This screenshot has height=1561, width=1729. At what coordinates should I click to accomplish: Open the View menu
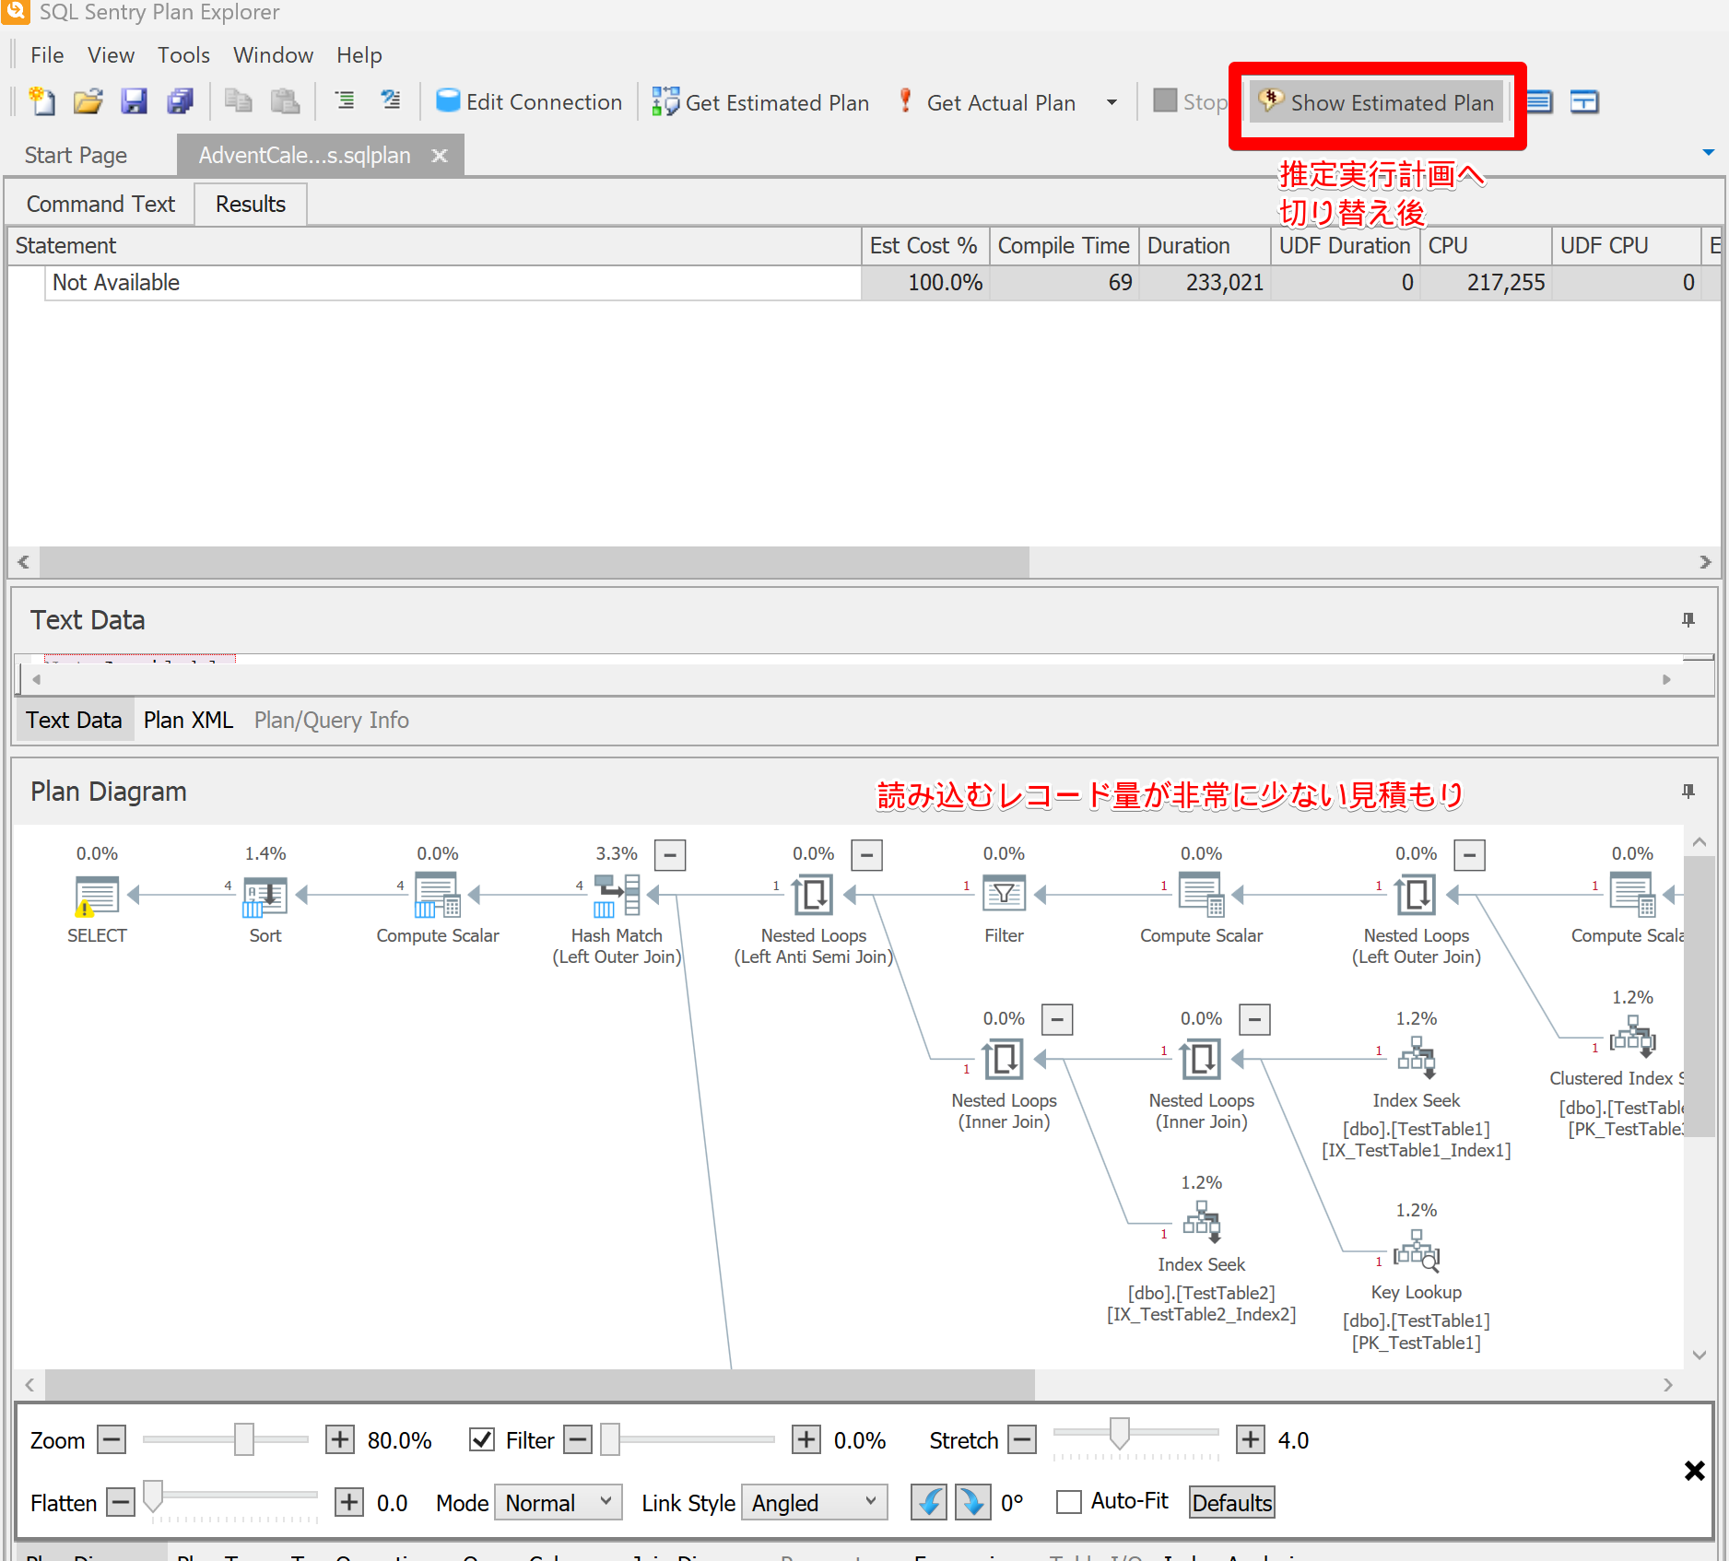point(111,55)
